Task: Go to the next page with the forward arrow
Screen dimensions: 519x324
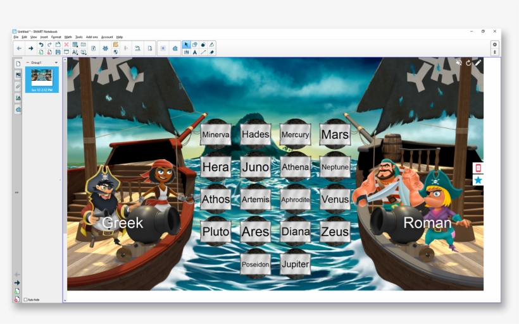Action: point(30,48)
